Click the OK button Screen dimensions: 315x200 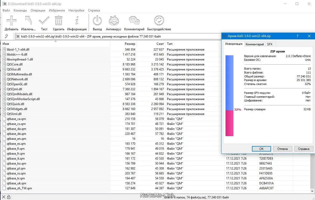[x=261, y=149]
